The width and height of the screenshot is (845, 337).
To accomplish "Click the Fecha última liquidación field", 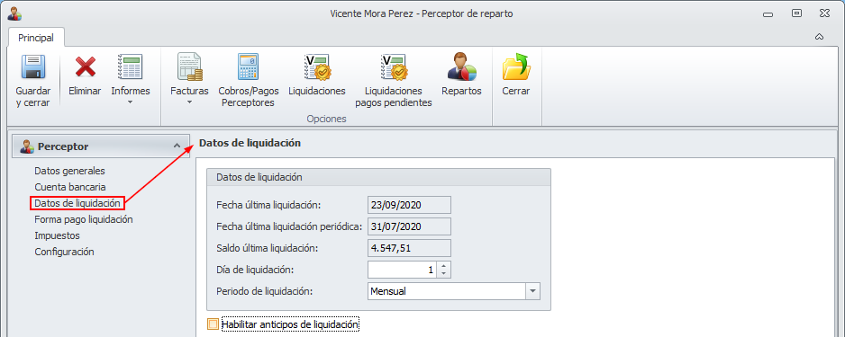I will [409, 205].
